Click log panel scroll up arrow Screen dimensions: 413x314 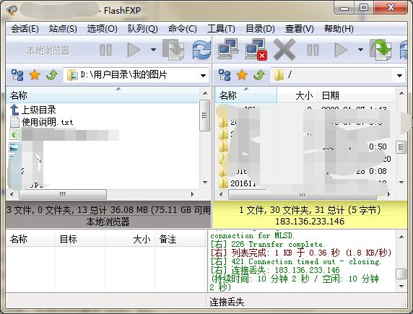coord(401,237)
